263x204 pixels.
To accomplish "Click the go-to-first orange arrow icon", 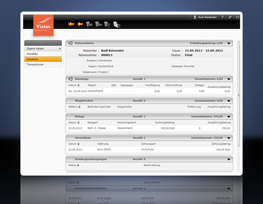I will [71, 24].
